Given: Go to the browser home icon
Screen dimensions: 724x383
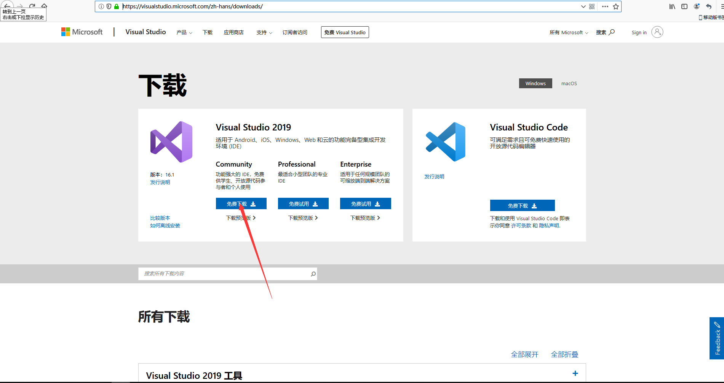Looking at the screenshot, I should tap(44, 6).
